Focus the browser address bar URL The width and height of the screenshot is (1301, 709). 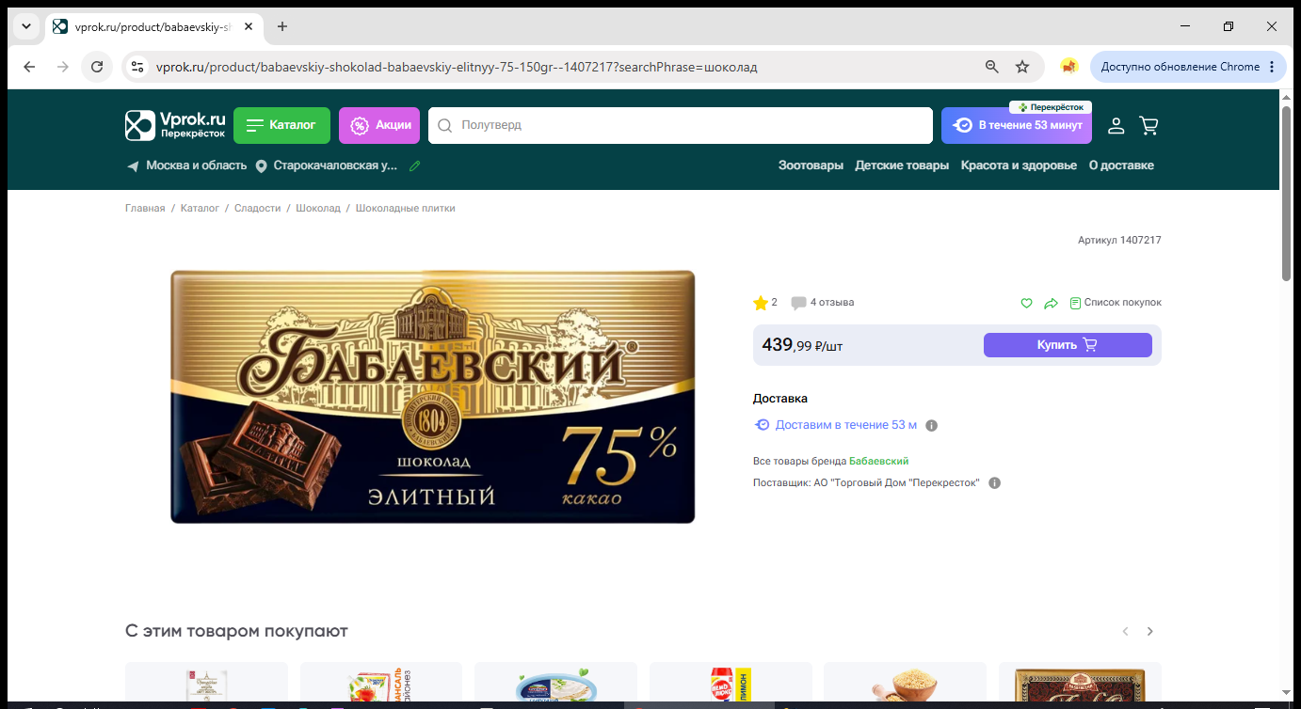coord(456,67)
